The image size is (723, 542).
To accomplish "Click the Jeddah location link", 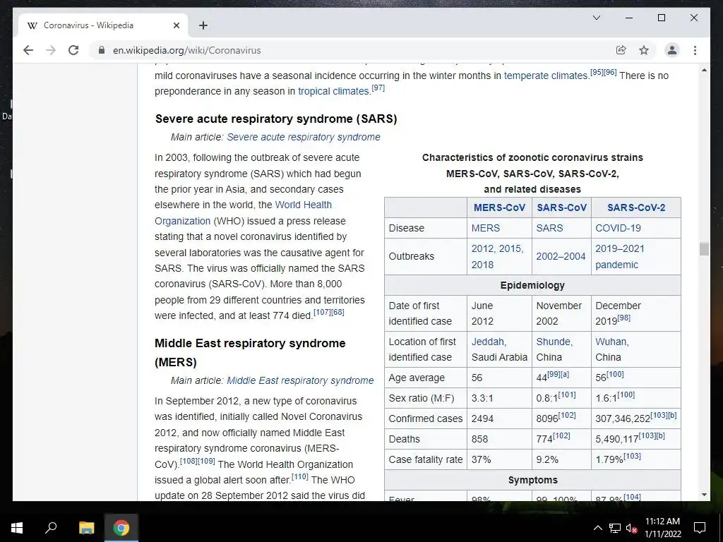I will point(488,342).
